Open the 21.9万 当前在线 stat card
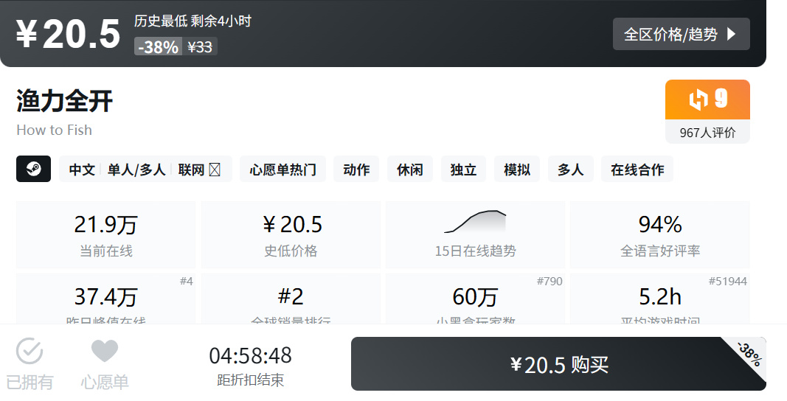 [x=106, y=234]
